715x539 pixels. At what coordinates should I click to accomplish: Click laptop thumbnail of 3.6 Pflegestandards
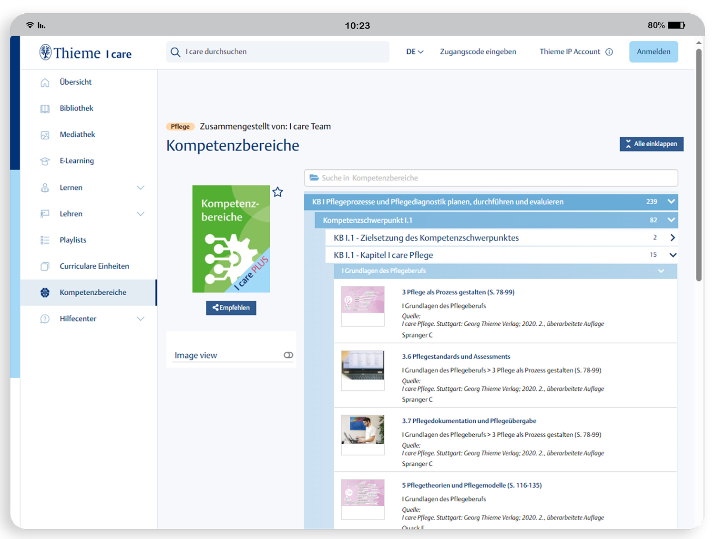[x=363, y=370]
